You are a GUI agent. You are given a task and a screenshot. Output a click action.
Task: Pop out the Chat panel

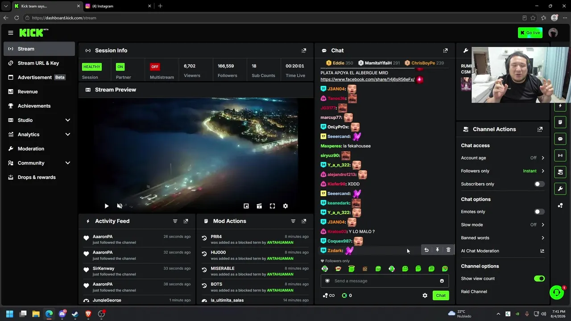pos(445,50)
